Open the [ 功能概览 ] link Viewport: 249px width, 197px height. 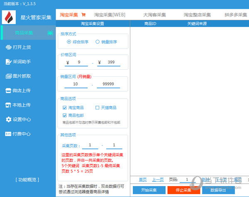click(x=27, y=180)
